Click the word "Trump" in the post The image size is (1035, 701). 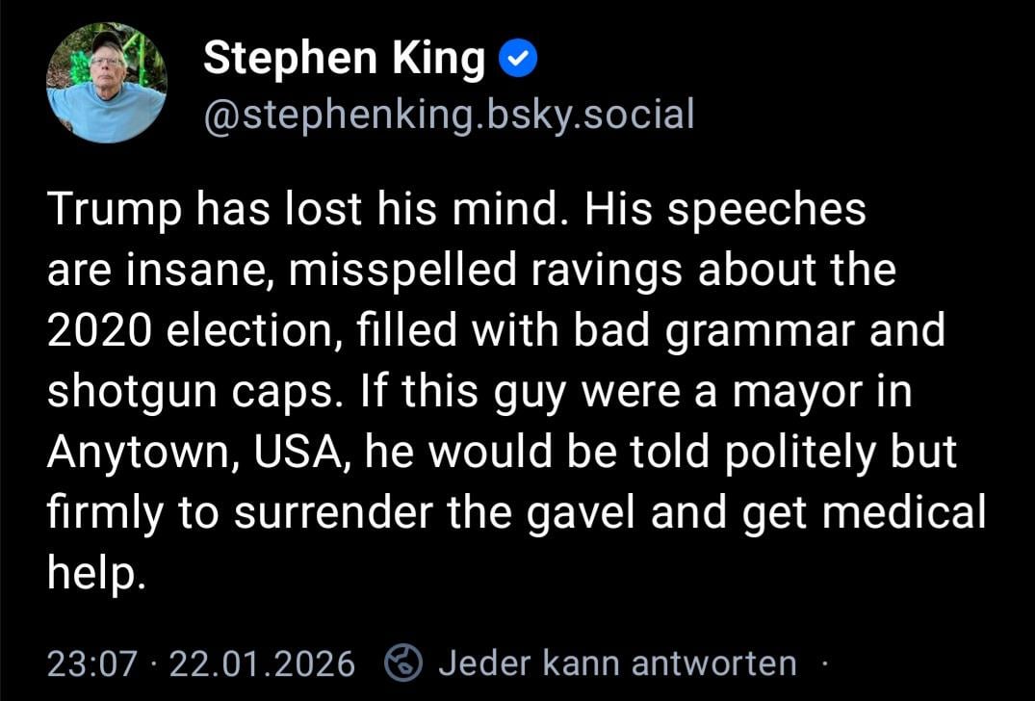102,211
